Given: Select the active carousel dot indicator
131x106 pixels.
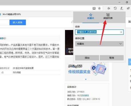Looking at the screenshot, I should (x=86, y=79).
